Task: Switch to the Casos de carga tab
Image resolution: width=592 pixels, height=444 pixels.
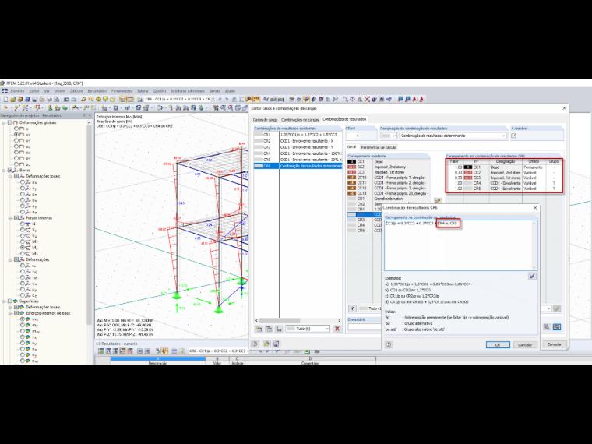Action: [265, 119]
